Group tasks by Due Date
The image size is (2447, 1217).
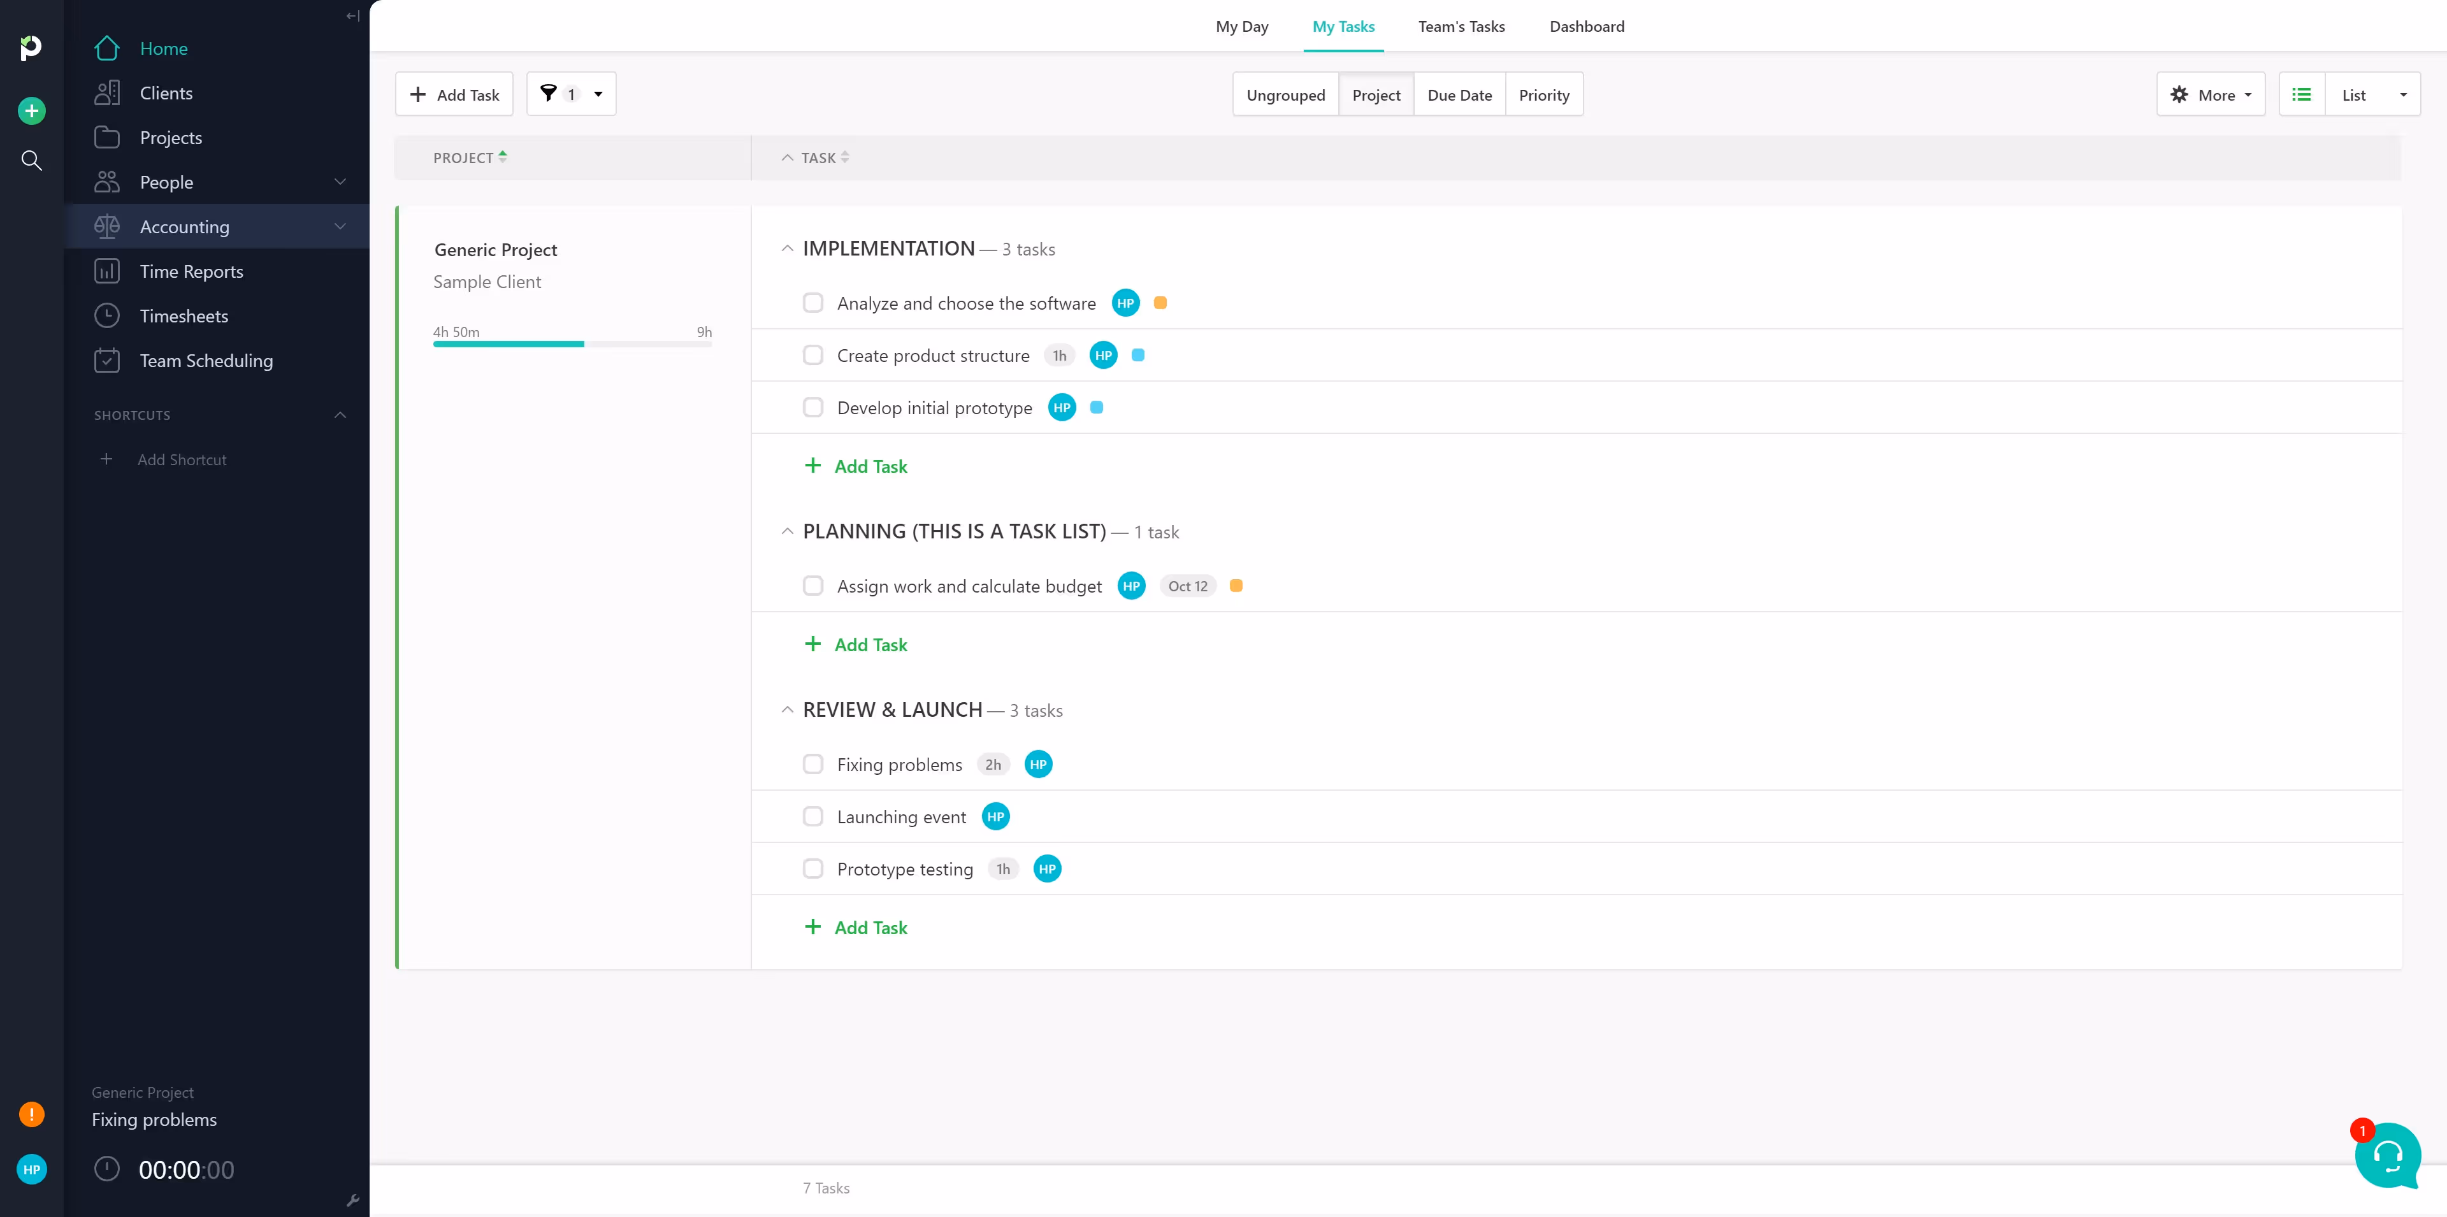coord(1459,95)
